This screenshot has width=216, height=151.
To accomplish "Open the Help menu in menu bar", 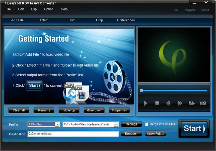I will click(64, 9).
